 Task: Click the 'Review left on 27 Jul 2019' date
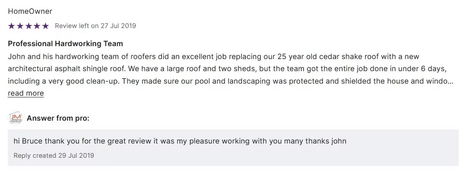[x=95, y=26]
